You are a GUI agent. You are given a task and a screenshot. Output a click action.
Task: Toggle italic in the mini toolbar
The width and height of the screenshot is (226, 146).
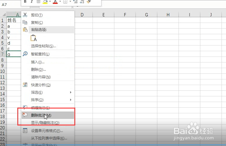click(32, 2)
